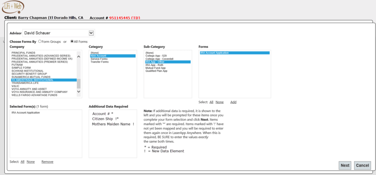The width and height of the screenshot is (376, 175).
Task: Click All link under Selected Forms
Action: pos(22,162)
